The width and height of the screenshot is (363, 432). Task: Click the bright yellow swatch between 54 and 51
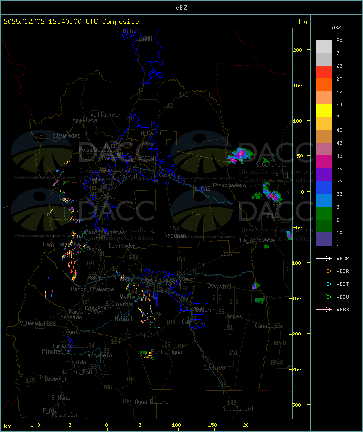coord(324,111)
